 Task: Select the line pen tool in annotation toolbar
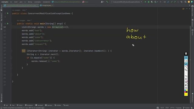point(186,67)
